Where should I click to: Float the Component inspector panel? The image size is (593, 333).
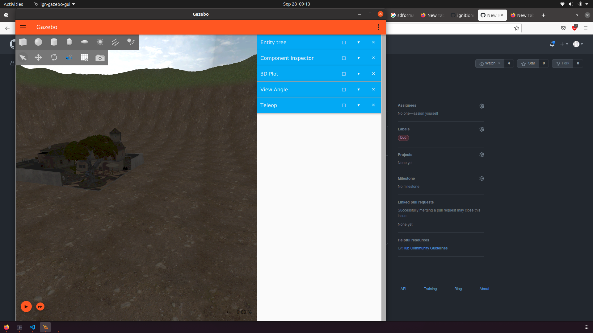[344, 58]
